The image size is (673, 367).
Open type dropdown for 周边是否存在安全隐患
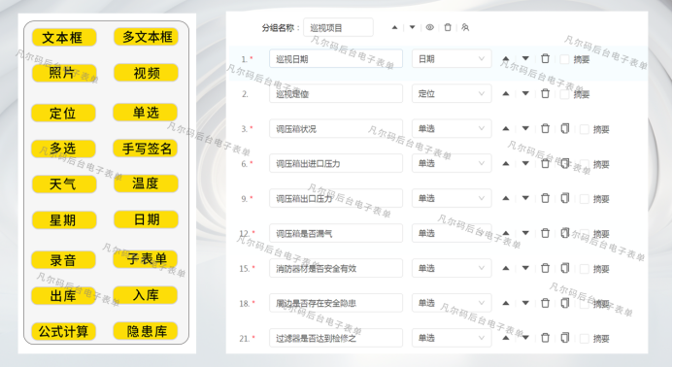[452, 303]
